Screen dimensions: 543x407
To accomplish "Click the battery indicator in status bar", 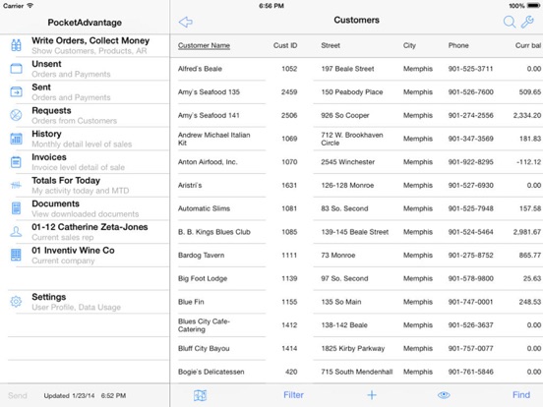I will pos(533,6).
